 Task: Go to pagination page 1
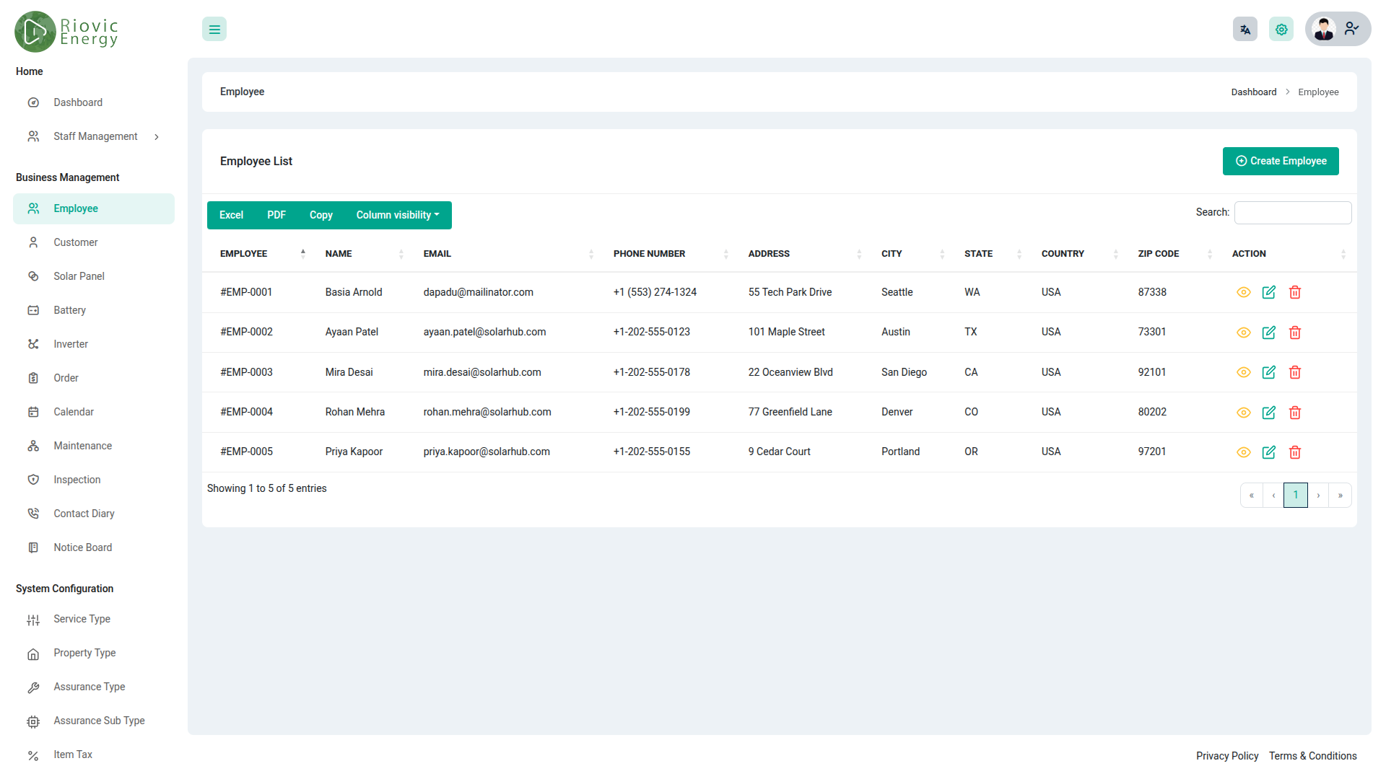click(1296, 495)
